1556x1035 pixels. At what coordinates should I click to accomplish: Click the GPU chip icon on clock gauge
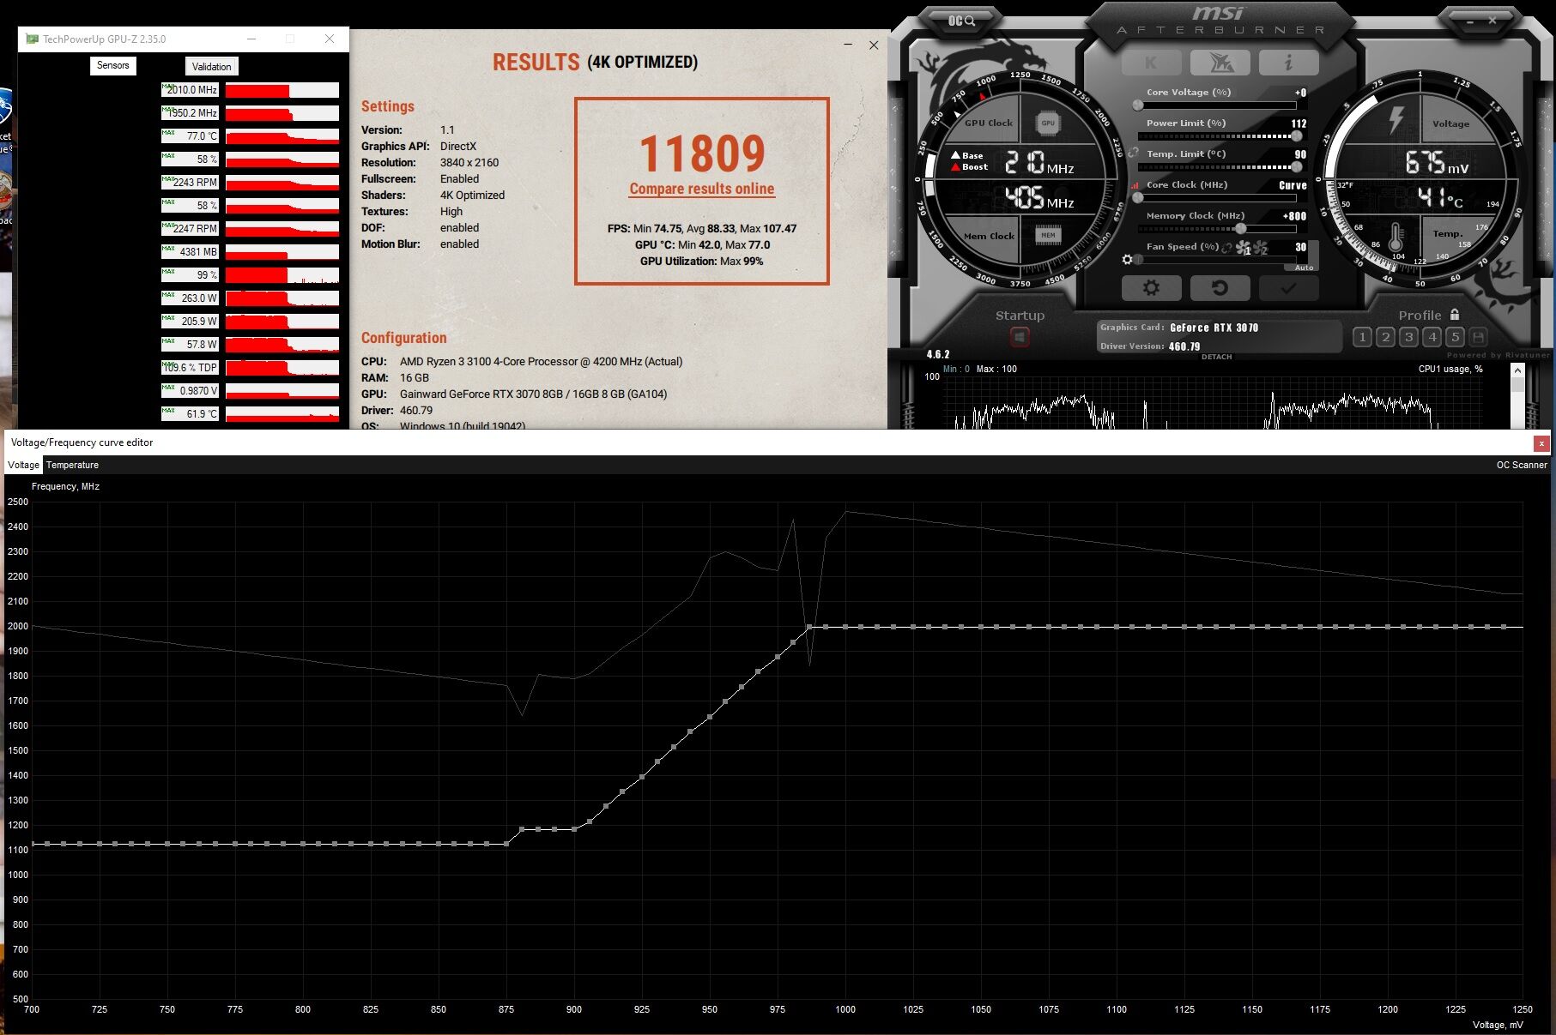[1048, 123]
